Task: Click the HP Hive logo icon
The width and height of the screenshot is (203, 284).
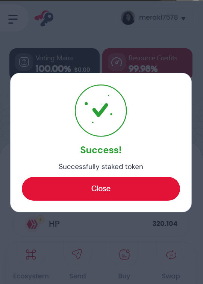Action: (x=32, y=224)
